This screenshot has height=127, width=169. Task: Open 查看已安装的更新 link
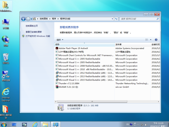(34, 32)
